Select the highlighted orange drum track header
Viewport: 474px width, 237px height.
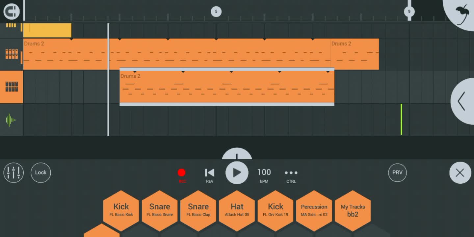pyautogui.click(x=12, y=87)
